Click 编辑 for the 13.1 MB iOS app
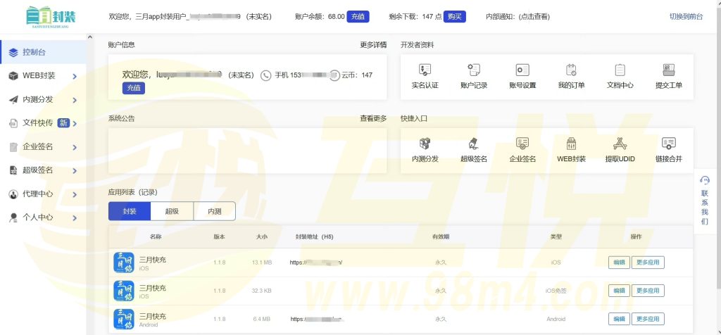The width and height of the screenshot is (721, 335). click(x=619, y=263)
